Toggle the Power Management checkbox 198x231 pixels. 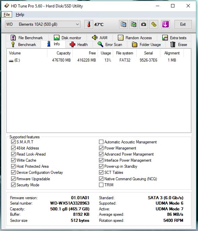101,148
